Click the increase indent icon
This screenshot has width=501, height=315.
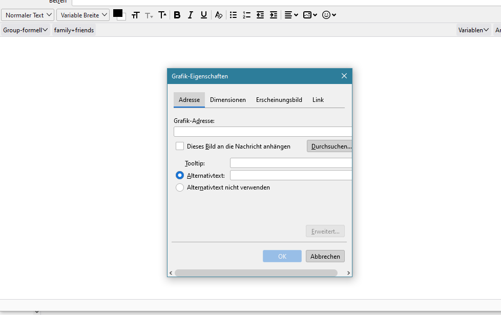coord(274,15)
